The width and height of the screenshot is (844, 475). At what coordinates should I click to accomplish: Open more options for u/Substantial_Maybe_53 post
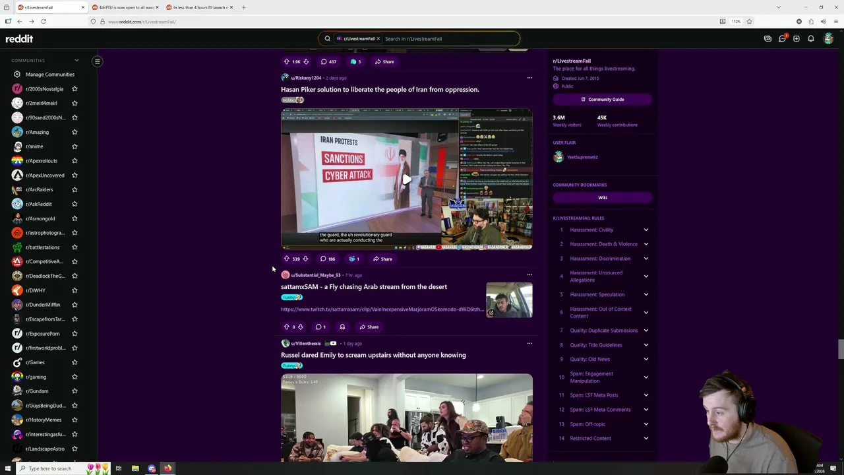tap(529, 275)
